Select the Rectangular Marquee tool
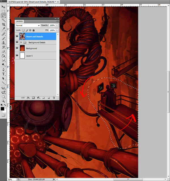 3,11
